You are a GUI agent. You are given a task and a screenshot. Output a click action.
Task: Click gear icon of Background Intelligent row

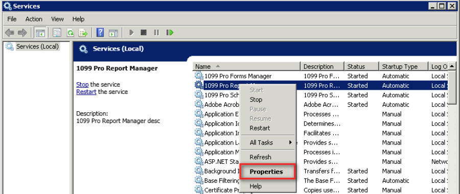click(199, 171)
